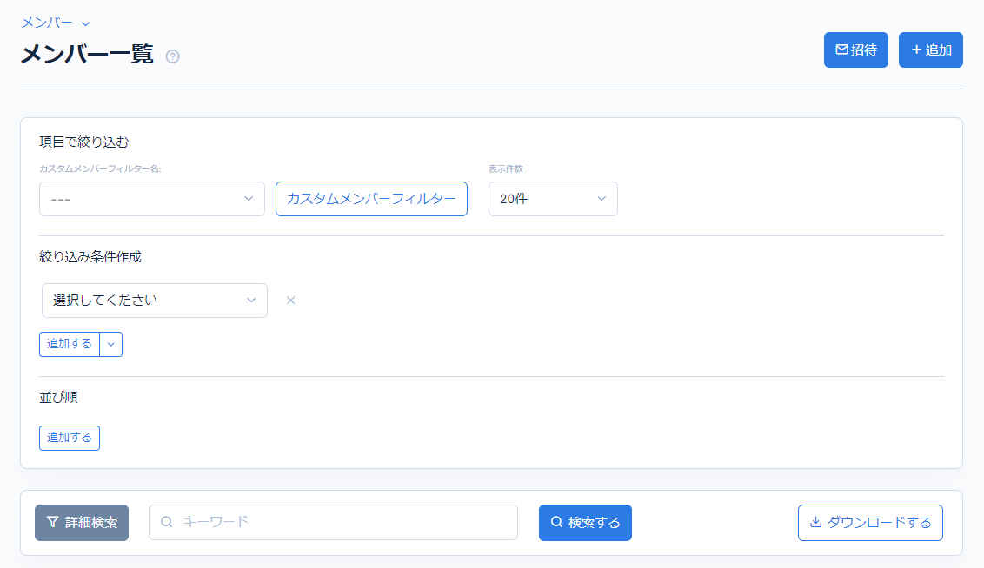Remove the condition with the x icon

290,301
